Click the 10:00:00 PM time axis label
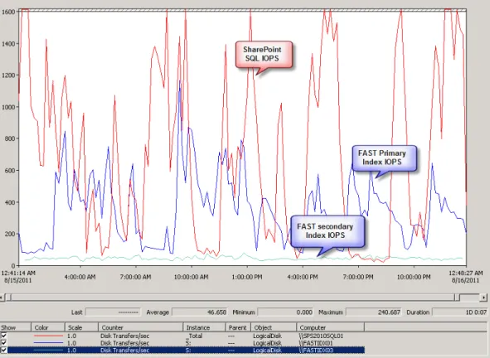490x358 pixels. coord(414,277)
